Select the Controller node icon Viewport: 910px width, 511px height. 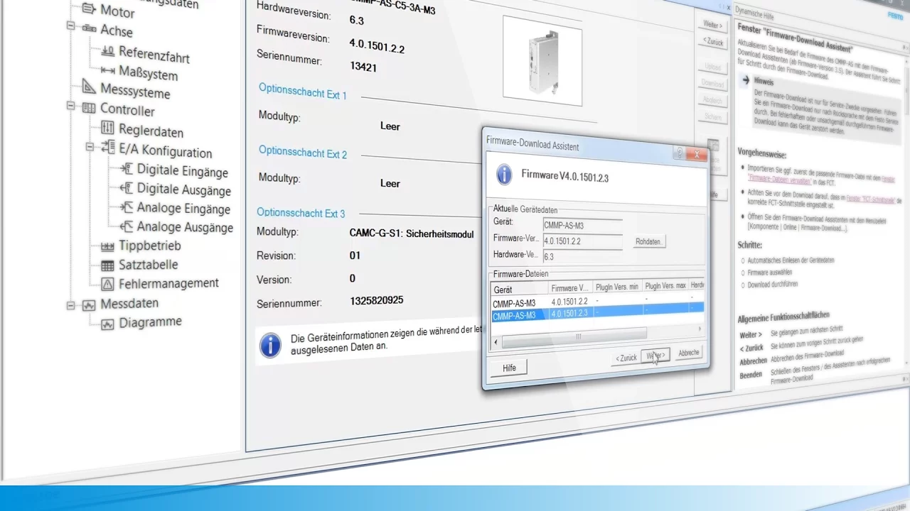point(89,109)
